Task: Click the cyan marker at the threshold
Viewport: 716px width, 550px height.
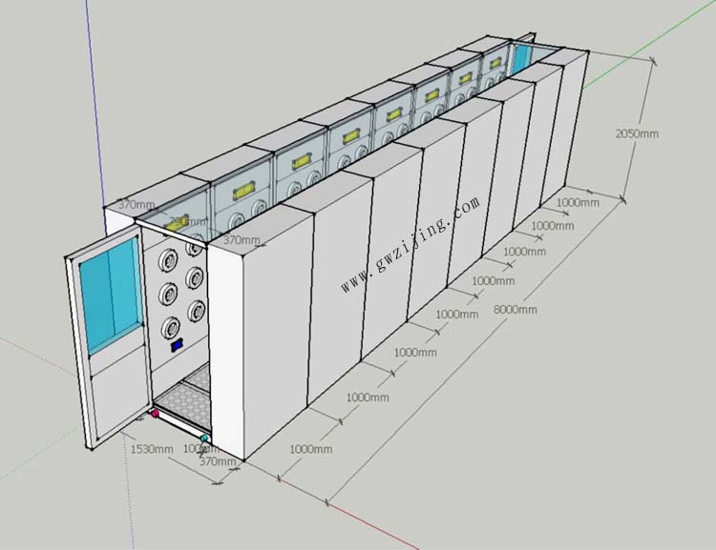Action: pos(204,438)
